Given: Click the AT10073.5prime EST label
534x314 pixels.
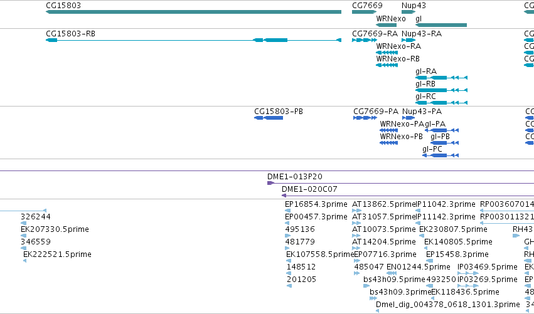Looking at the screenshot, I should [384, 229].
